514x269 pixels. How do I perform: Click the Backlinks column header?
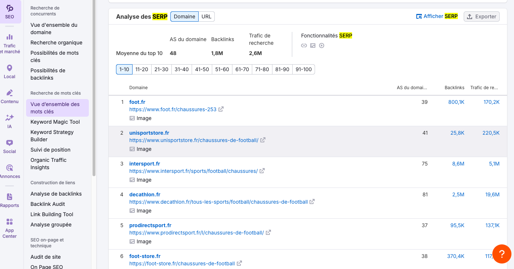tap(455, 88)
